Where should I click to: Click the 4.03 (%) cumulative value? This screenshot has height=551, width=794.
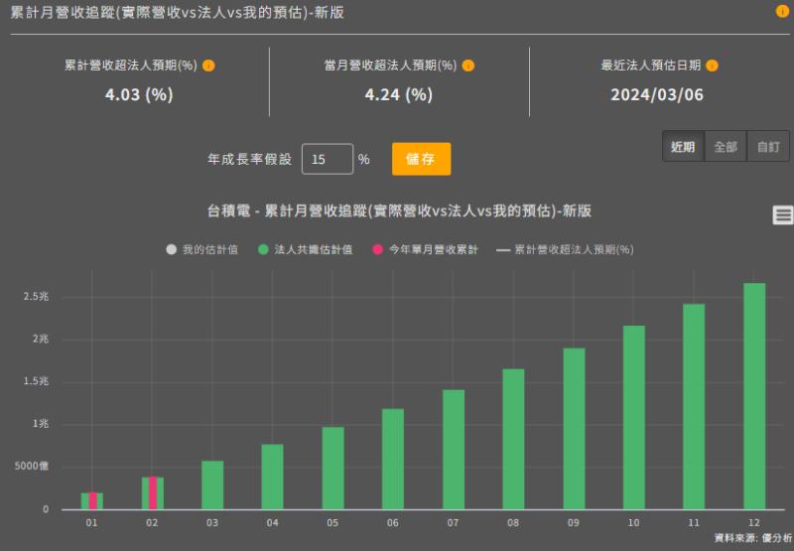139,94
